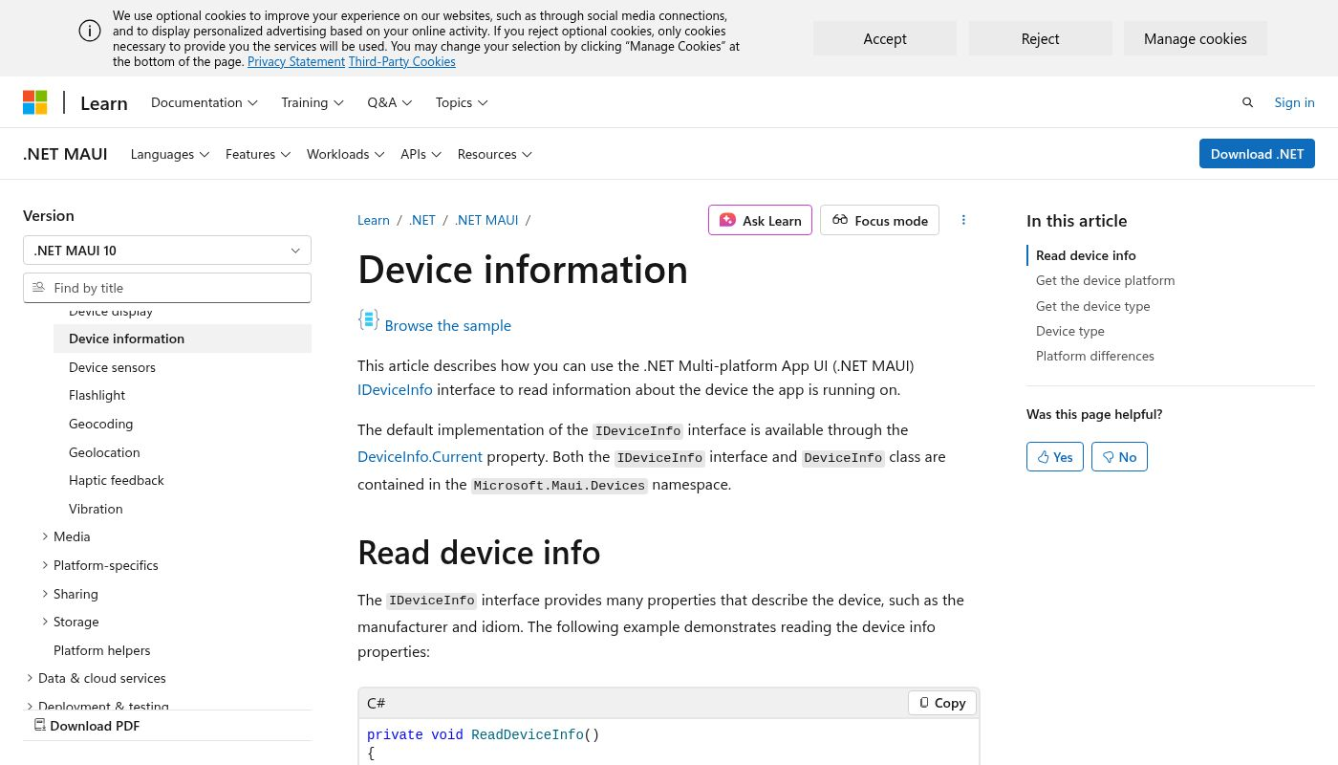1338x765 pixels.
Task: Activate Ask Learn assistant icon
Action: (727, 219)
